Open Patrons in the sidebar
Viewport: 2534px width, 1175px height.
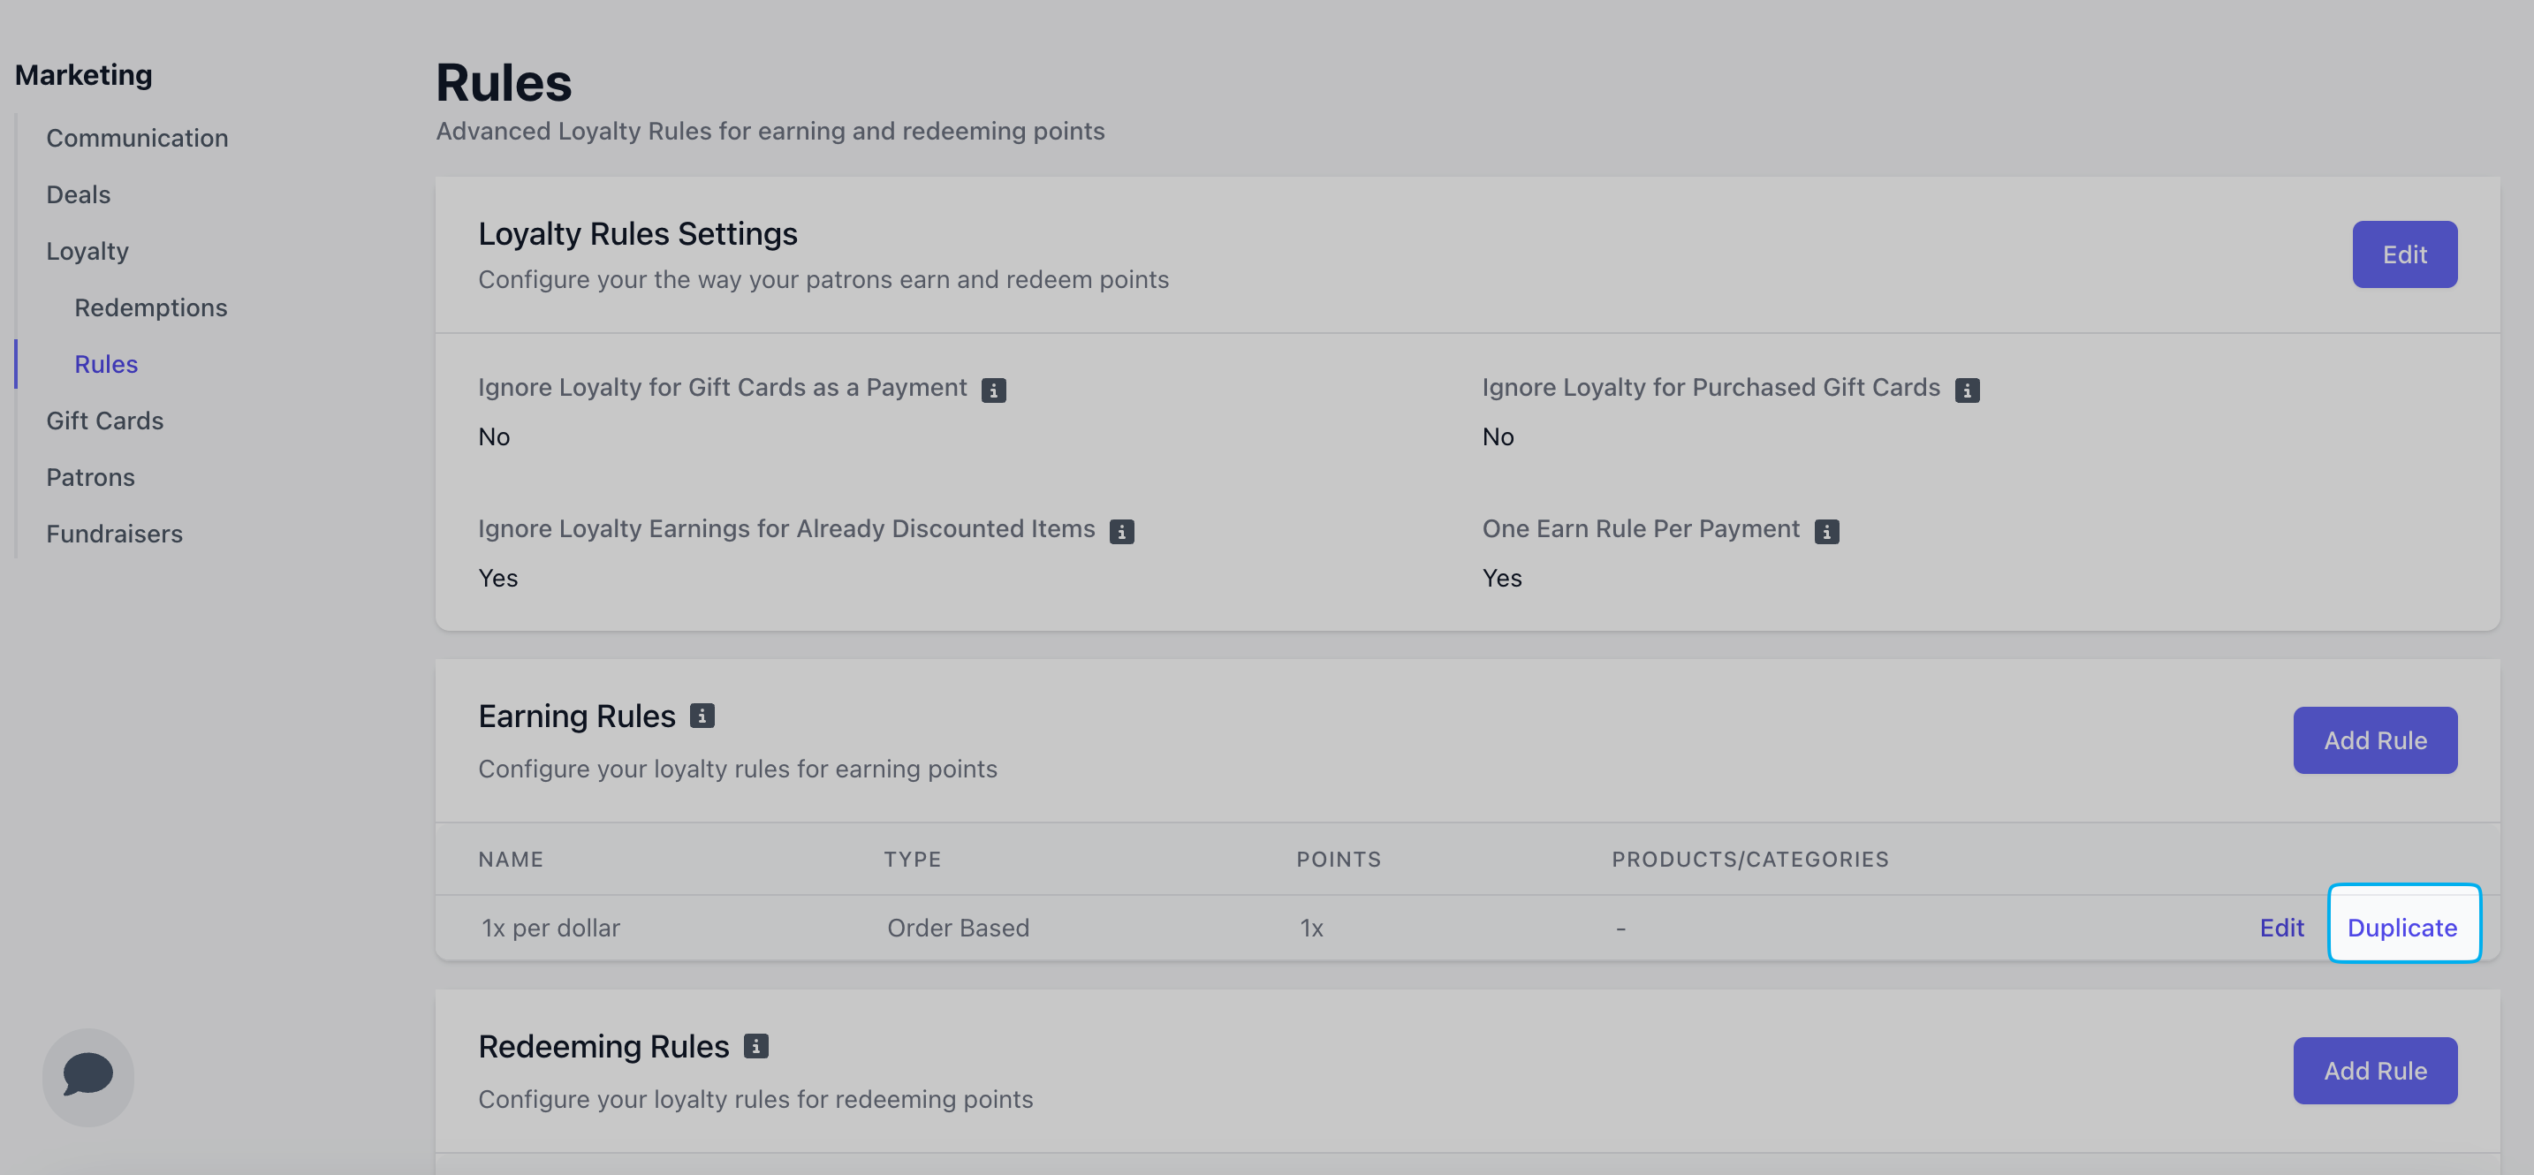pyautogui.click(x=89, y=477)
